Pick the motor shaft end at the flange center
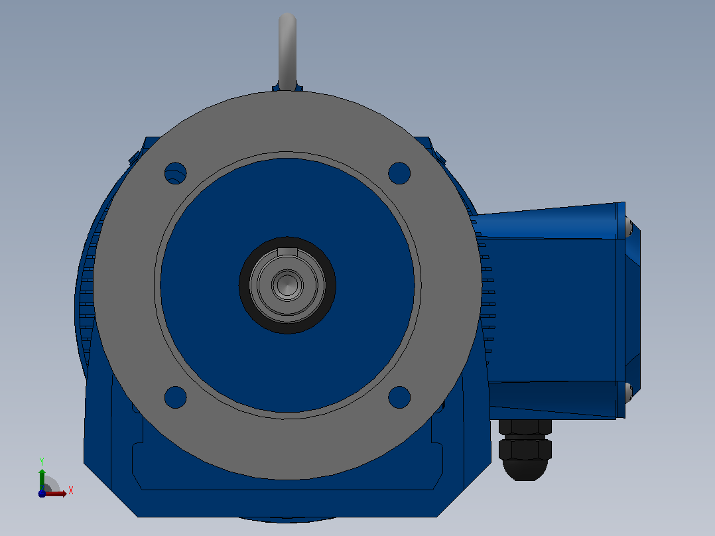715x536 pixels. [x=287, y=285]
